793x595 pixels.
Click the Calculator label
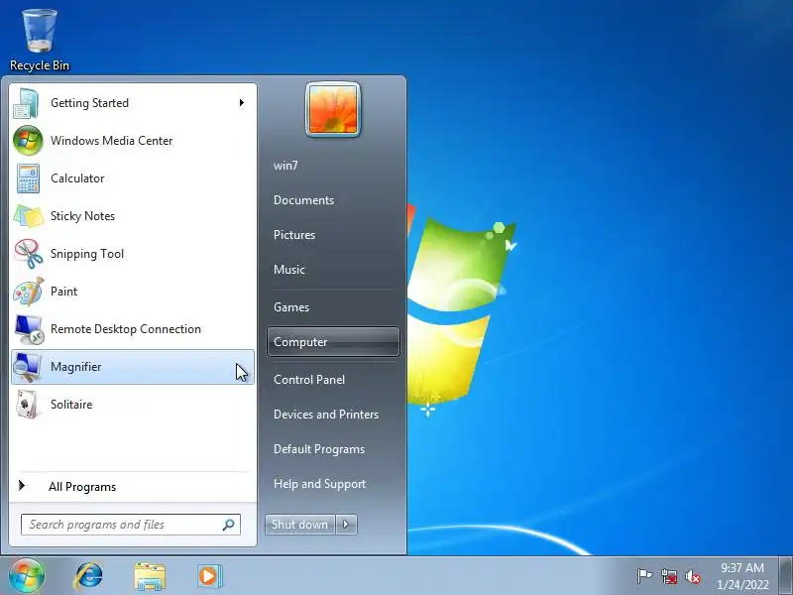pos(77,178)
